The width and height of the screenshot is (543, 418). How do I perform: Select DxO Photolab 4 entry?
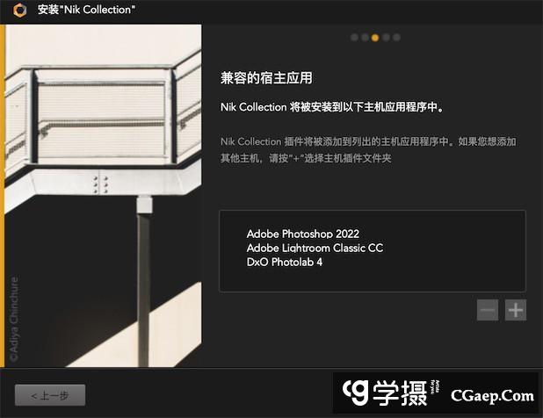pos(285,262)
